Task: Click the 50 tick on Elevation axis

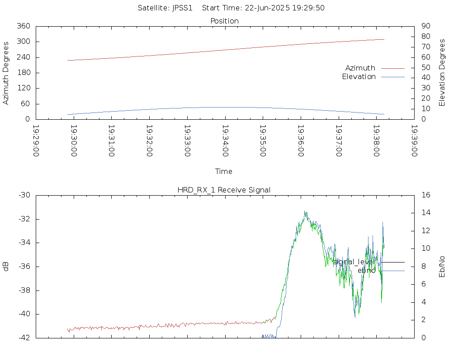Action: point(426,68)
